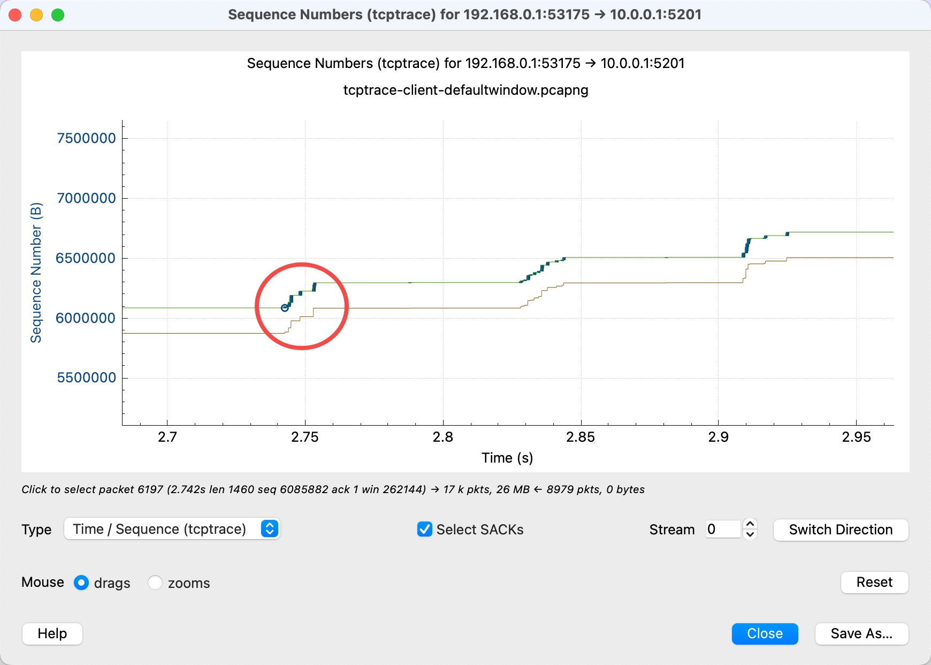The image size is (931, 665).
Task: Decrement the Stream number with down arrow
Action: point(750,534)
